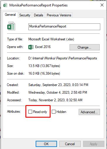Click the dialog title MonikaPerformanceReport Properties
This screenshot has width=107, height=149.
coord(39,5)
